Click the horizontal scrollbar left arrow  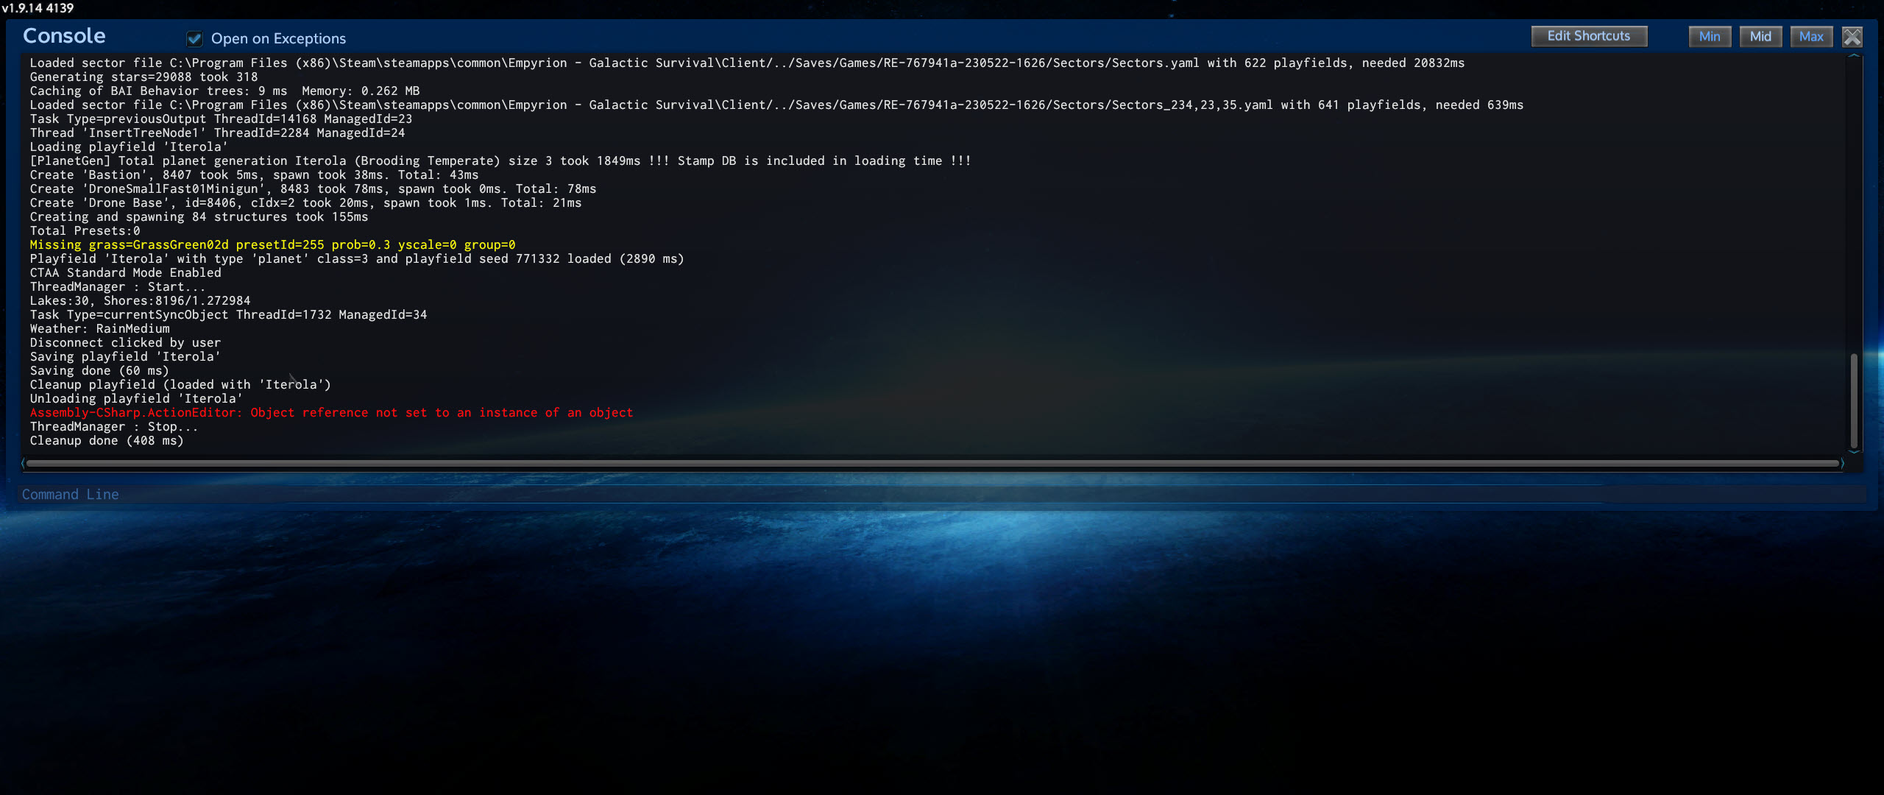point(23,463)
